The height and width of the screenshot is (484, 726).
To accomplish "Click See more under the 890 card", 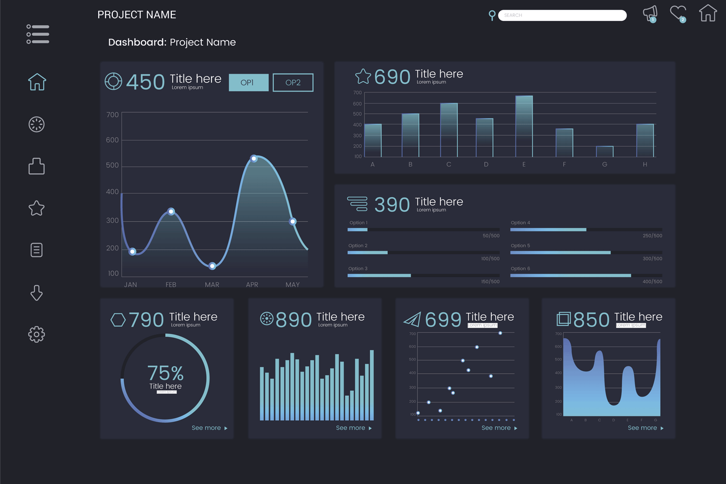I will [354, 428].
